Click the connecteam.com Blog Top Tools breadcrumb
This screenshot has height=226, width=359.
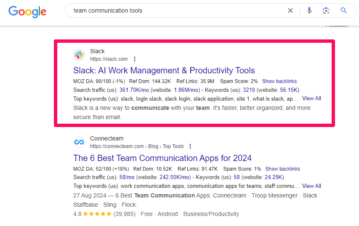click(137, 146)
